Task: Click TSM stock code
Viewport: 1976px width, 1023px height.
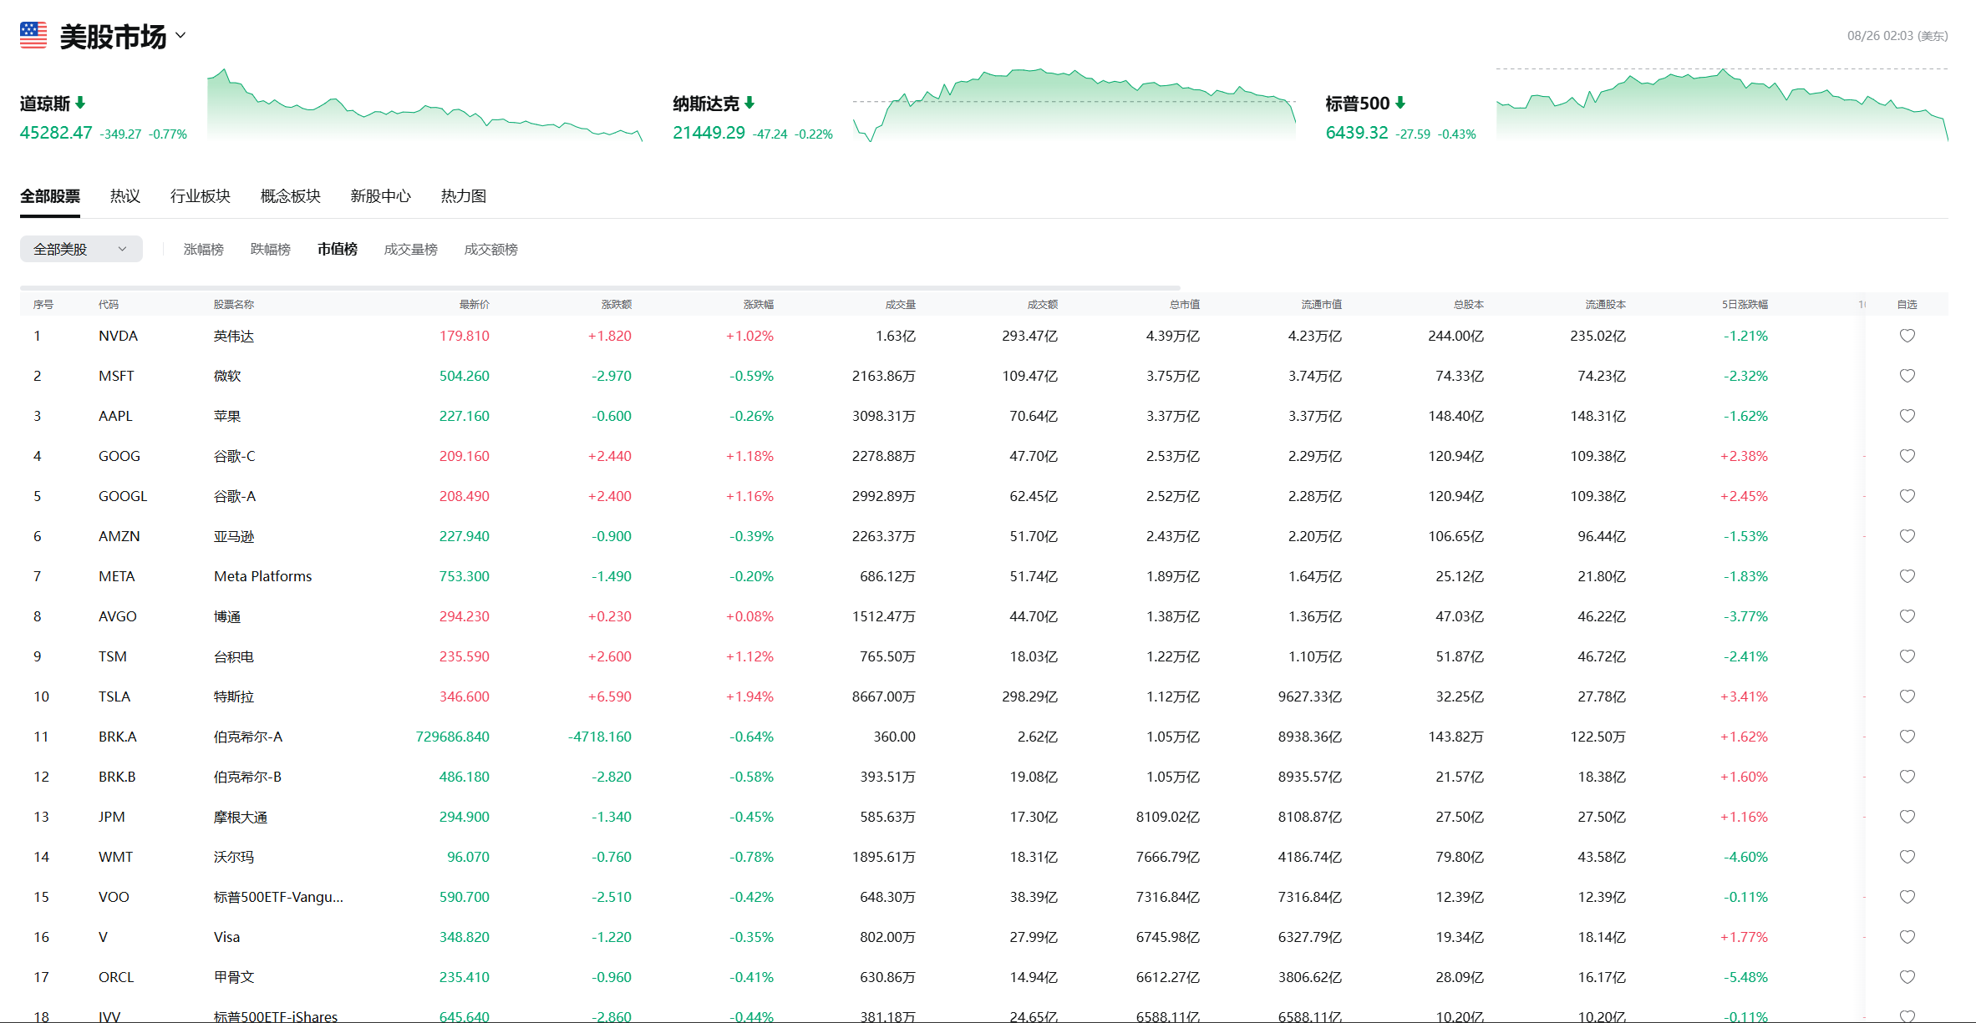Action: (113, 656)
